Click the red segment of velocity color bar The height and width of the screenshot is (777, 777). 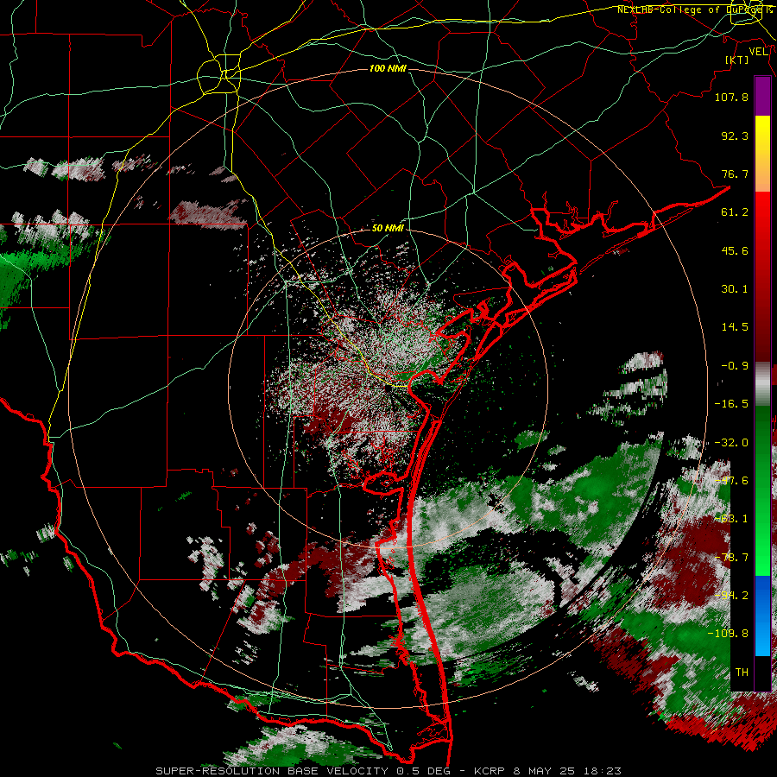coord(762,276)
